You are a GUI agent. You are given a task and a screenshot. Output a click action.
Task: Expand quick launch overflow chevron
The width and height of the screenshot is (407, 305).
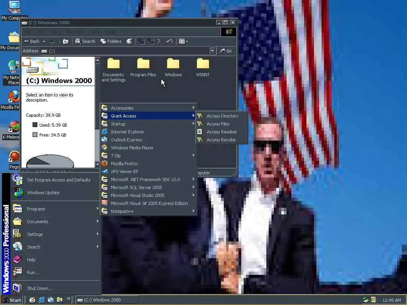coord(68,299)
